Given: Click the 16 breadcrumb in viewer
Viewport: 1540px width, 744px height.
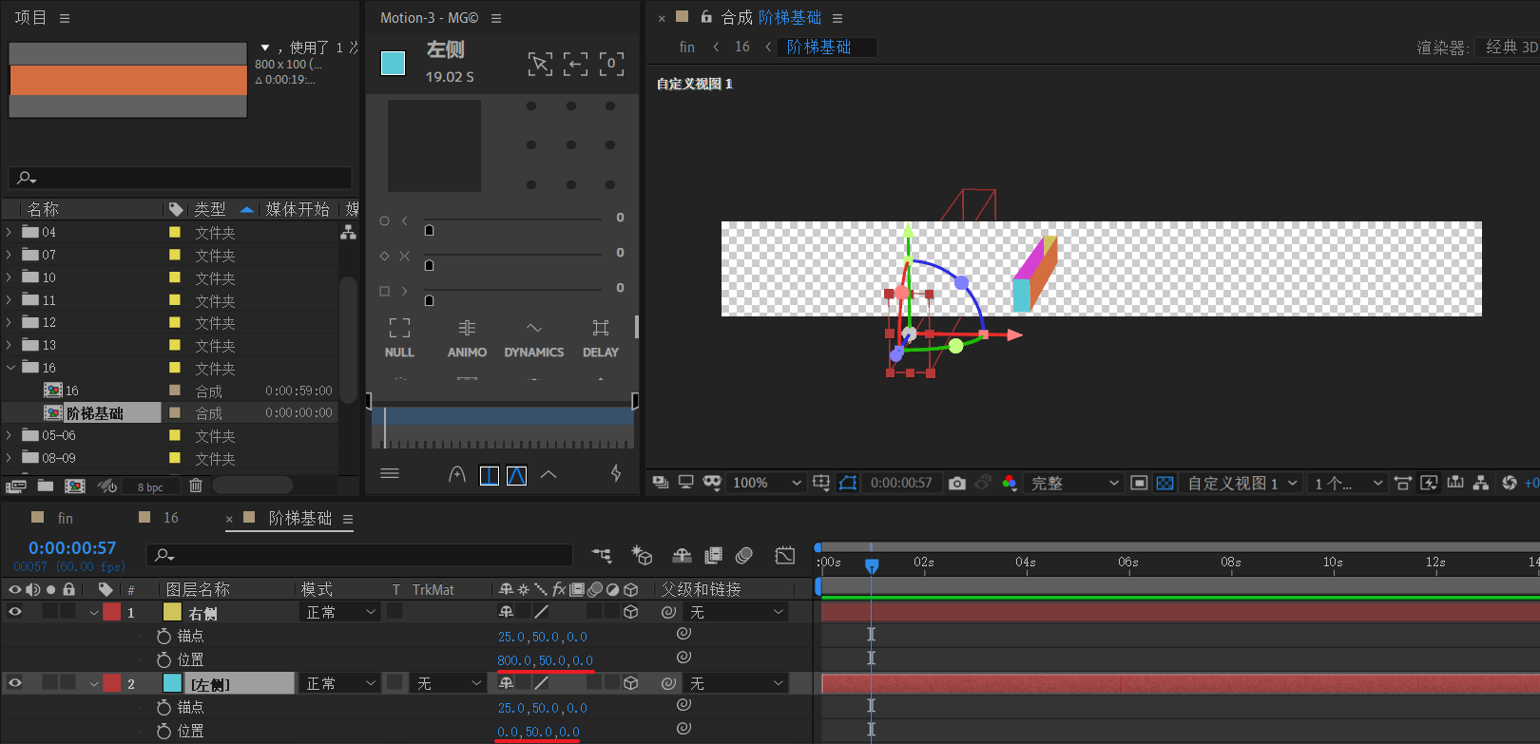Looking at the screenshot, I should [742, 47].
